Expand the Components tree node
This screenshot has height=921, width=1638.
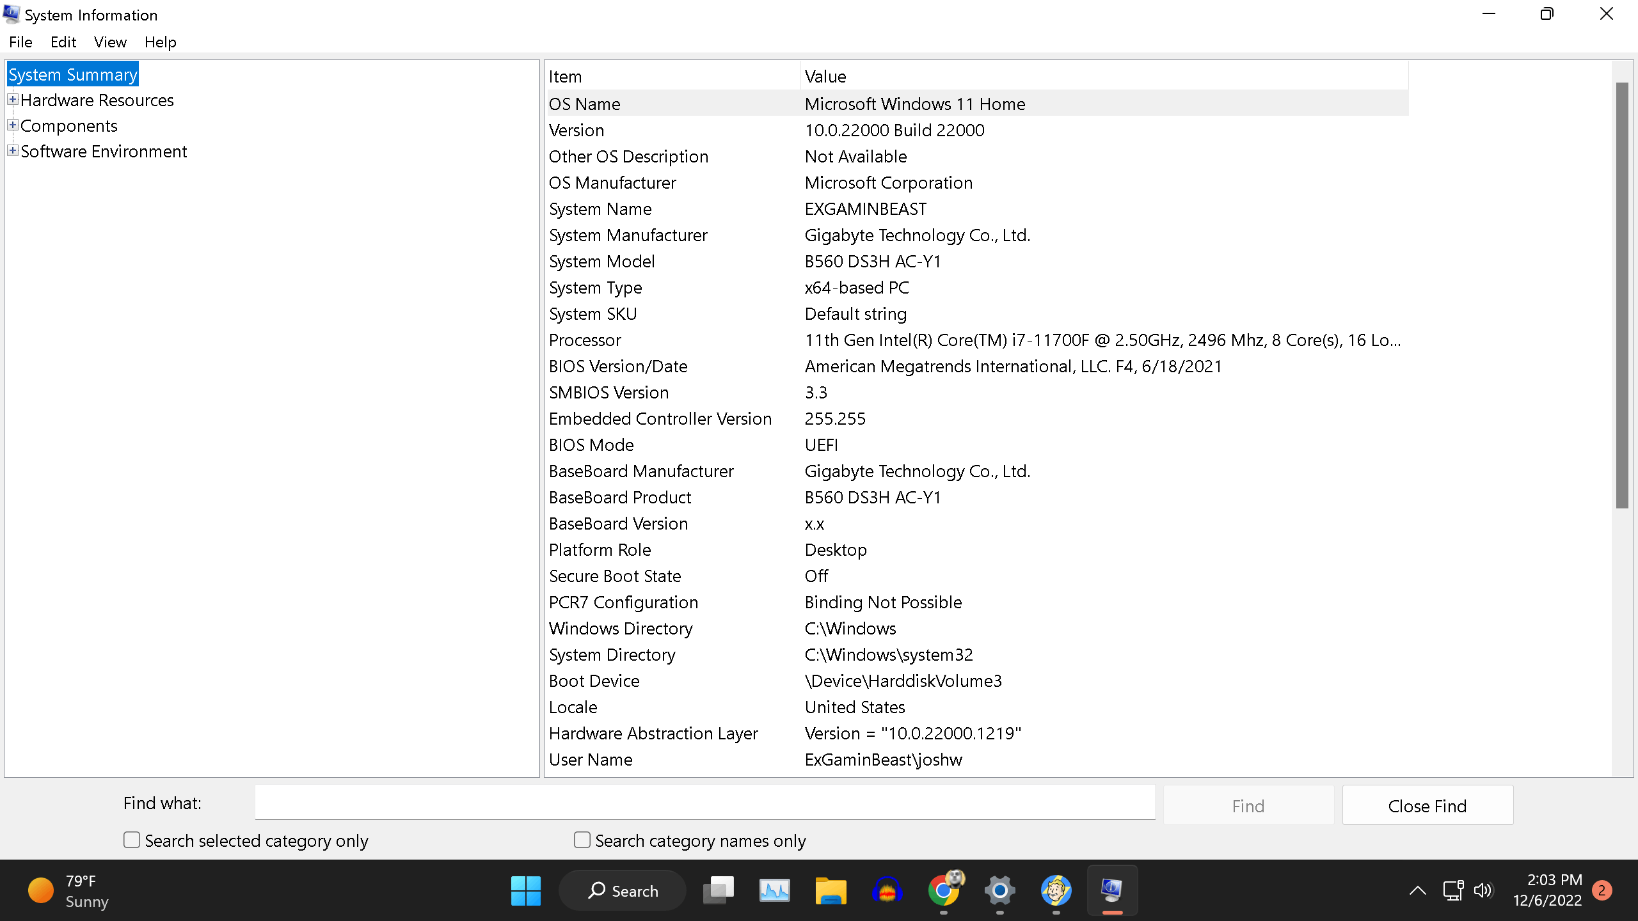click(12, 125)
